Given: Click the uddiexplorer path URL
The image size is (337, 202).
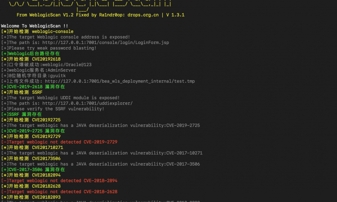Looking at the screenshot, I should (x=88, y=103).
